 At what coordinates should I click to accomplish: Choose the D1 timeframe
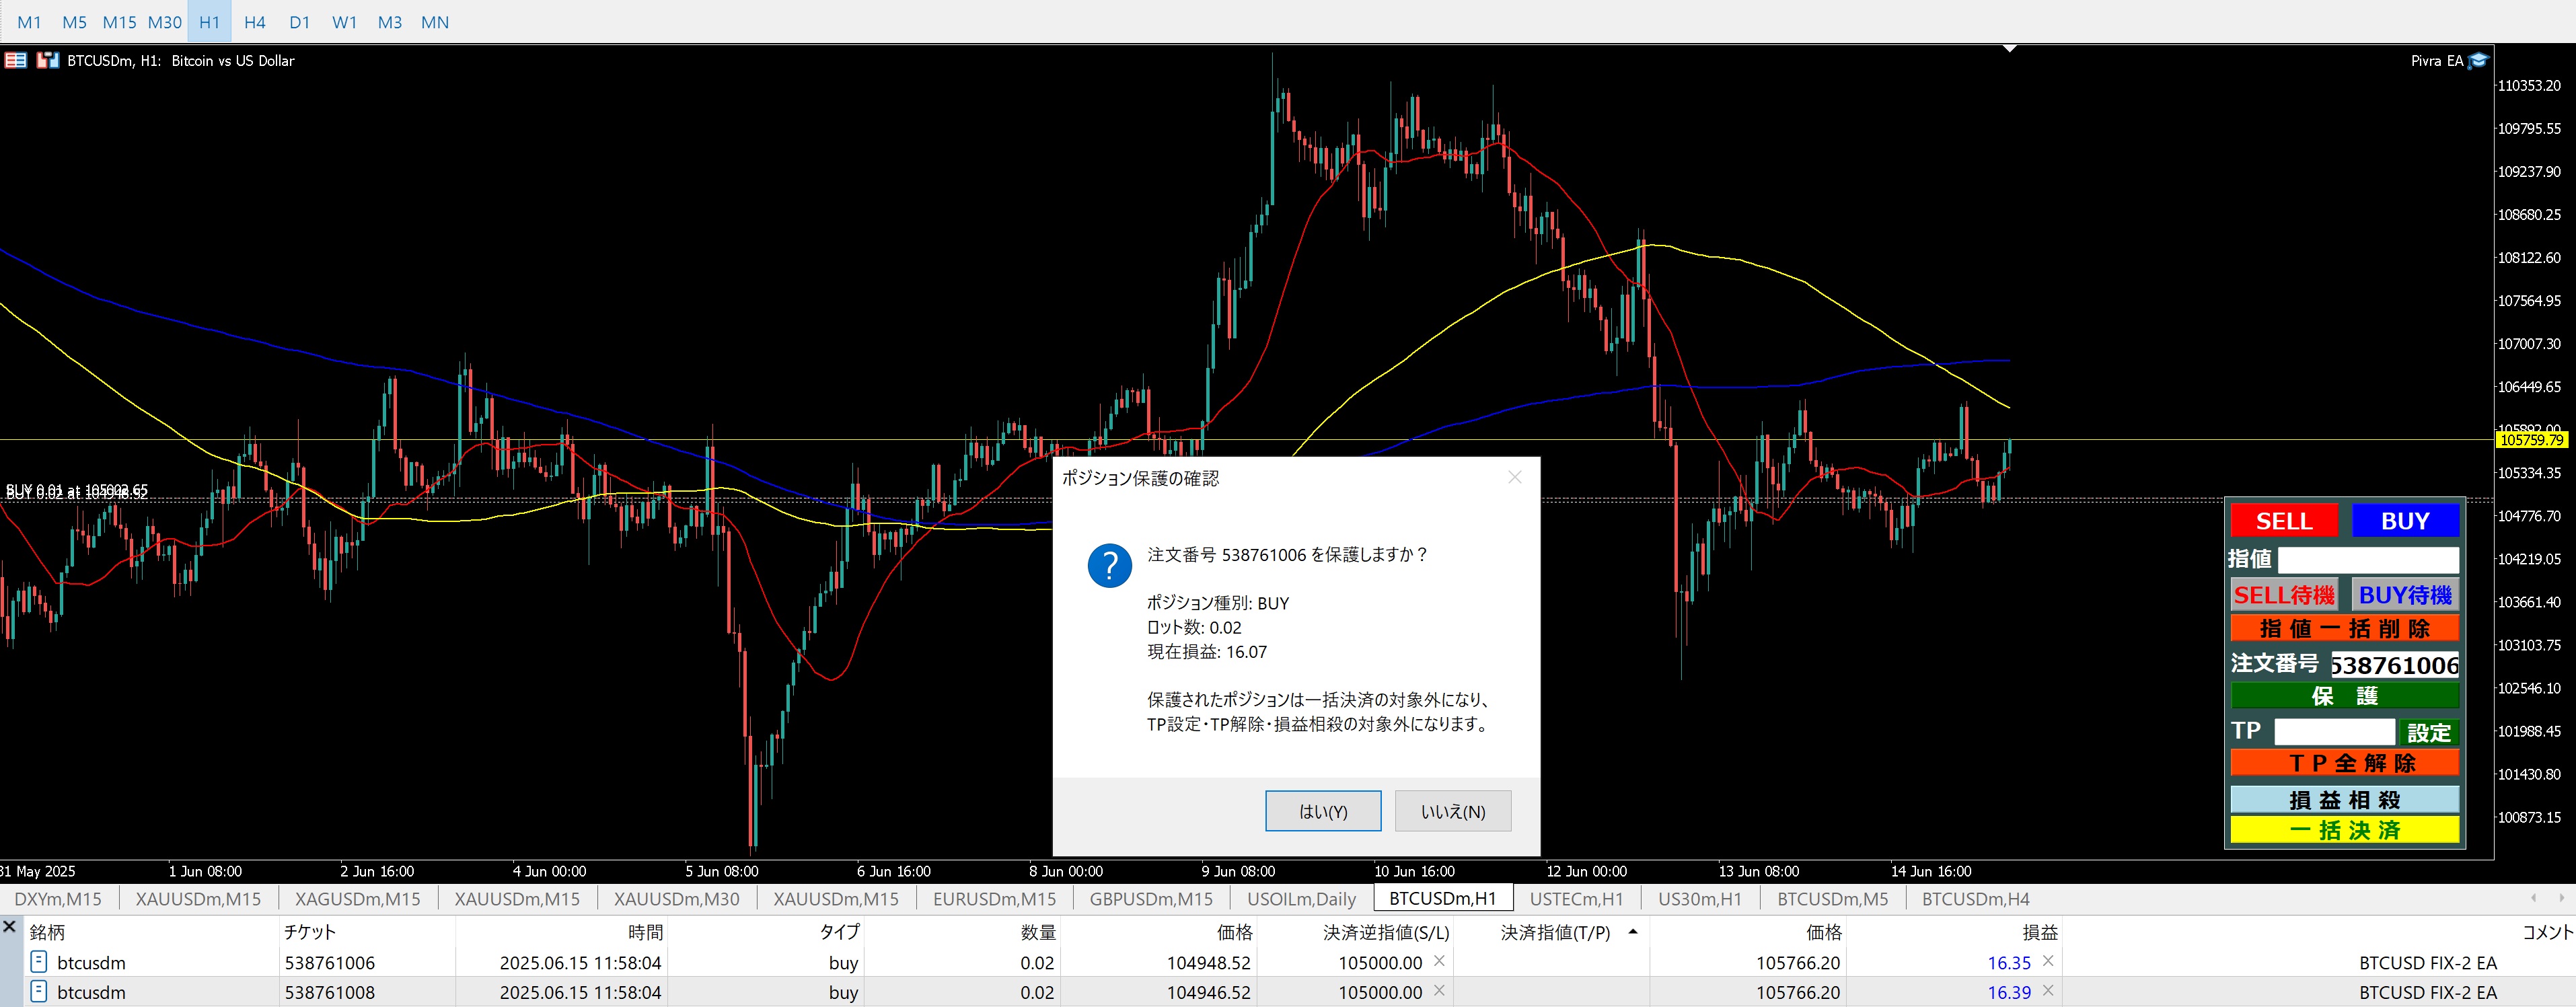pyautogui.click(x=299, y=22)
